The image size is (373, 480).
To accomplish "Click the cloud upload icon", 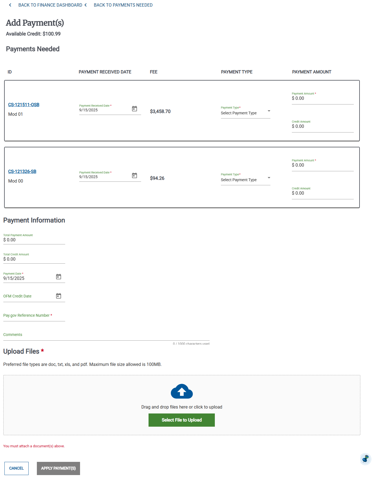I will pyautogui.click(x=182, y=391).
